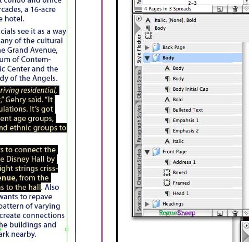249x242 pixels.
Task: Switch to the Paragraph Styles tab
Action: click(139, 124)
